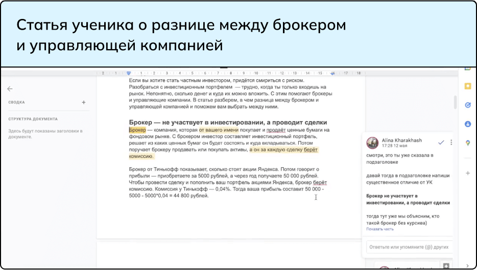Viewport: 477px width, 270px height.
Task: Click the text "5000 - 5000*0,04 = 44 800 рублей."
Action: 169,196
